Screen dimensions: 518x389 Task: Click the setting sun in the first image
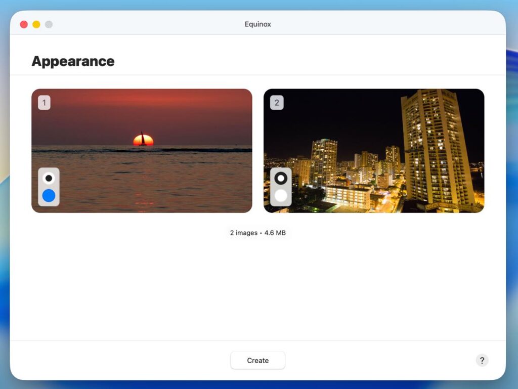point(143,140)
